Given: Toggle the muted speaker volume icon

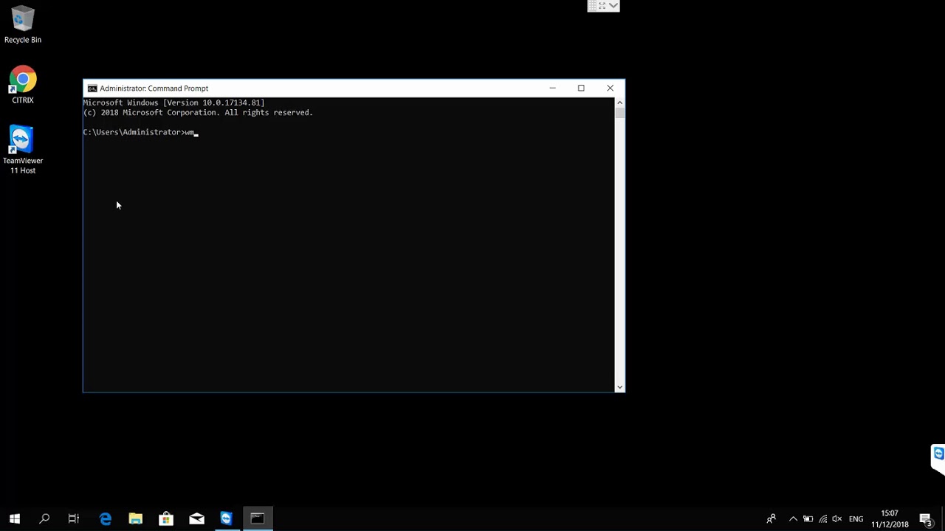Looking at the screenshot, I should [x=837, y=519].
